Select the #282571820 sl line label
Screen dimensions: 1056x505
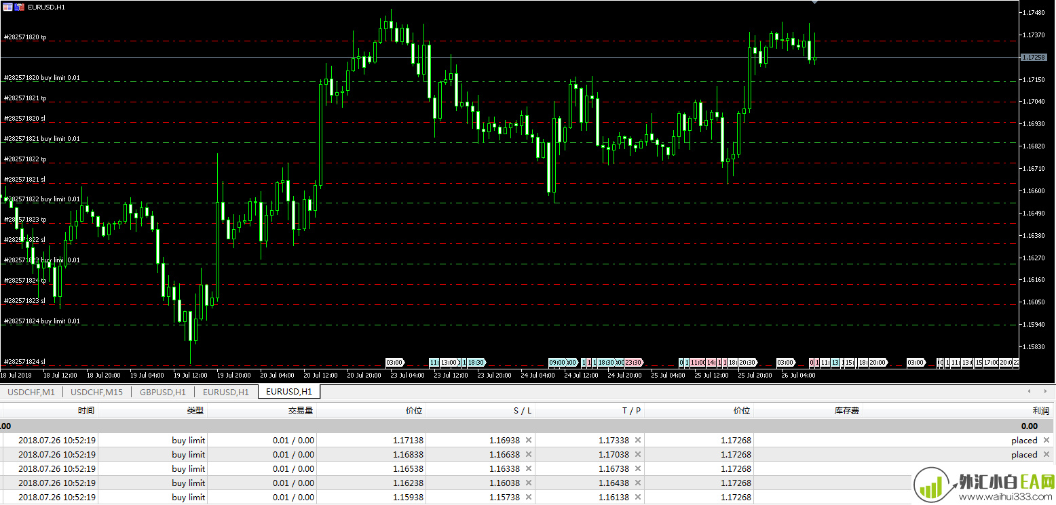coord(24,119)
